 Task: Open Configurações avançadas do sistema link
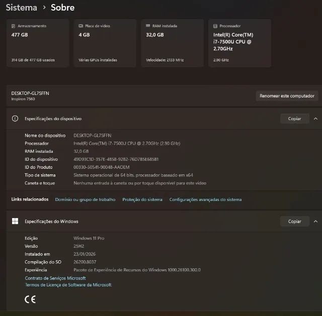click(x=205, y=199)
